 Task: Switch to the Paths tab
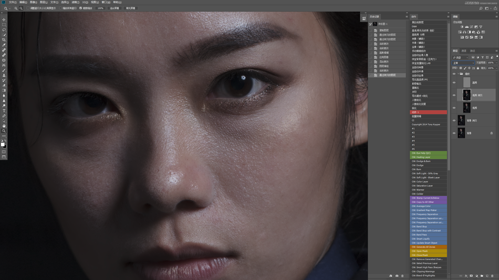point(473,51)
